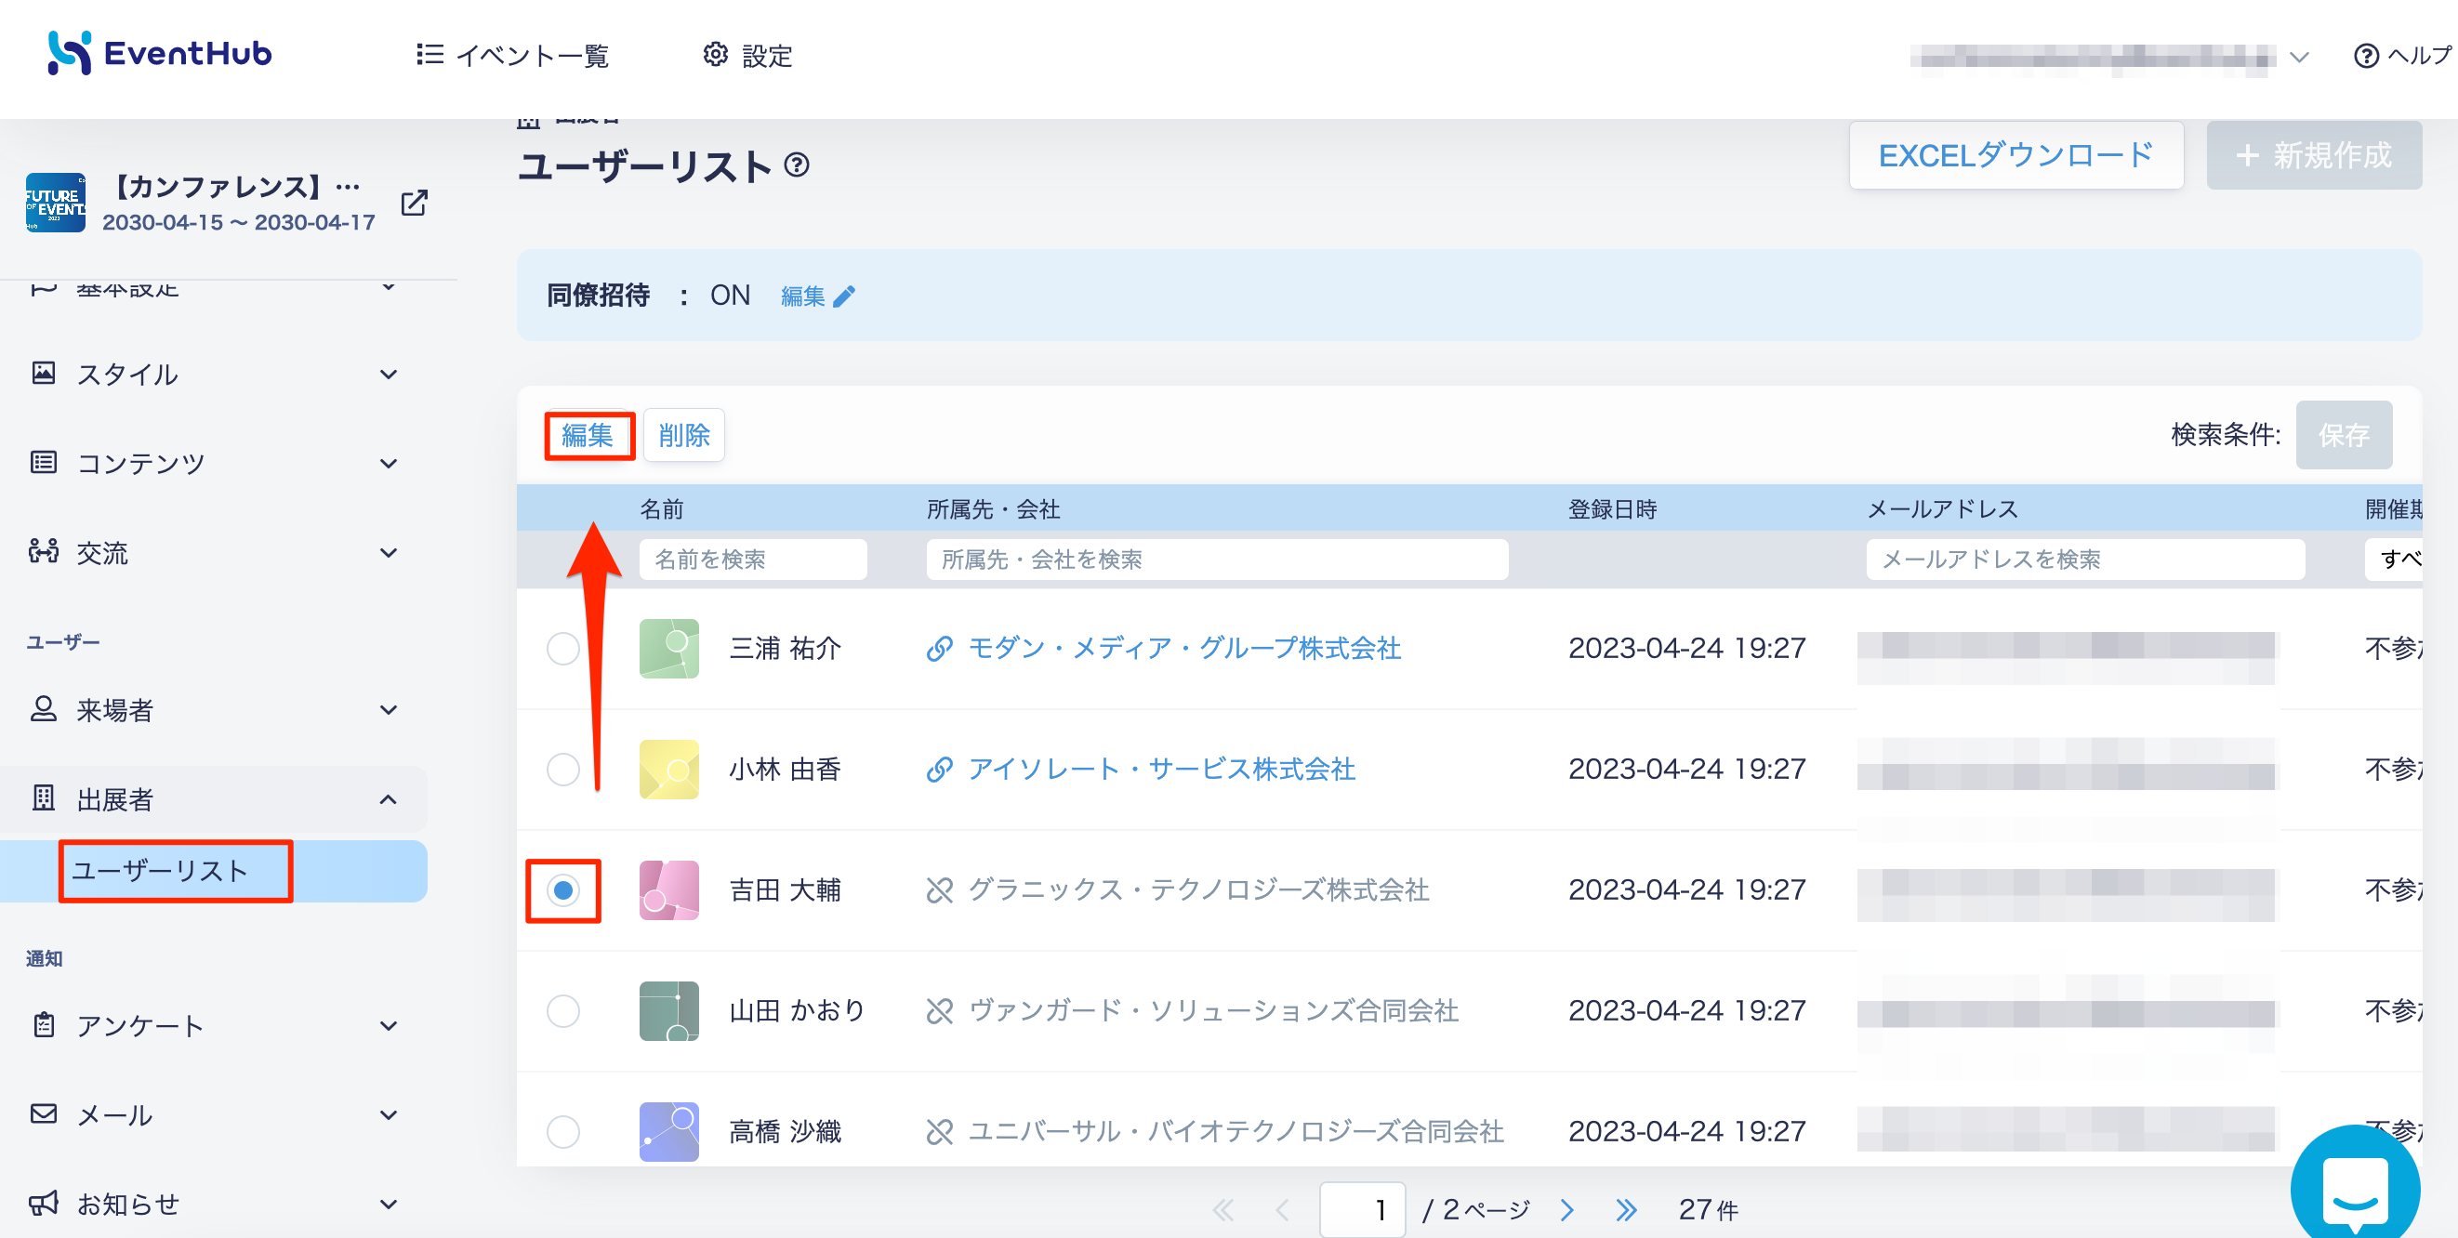
Task: Click help question mark next to ユーザーリスト
Action: pyautogui.click(x=797, y=166)
